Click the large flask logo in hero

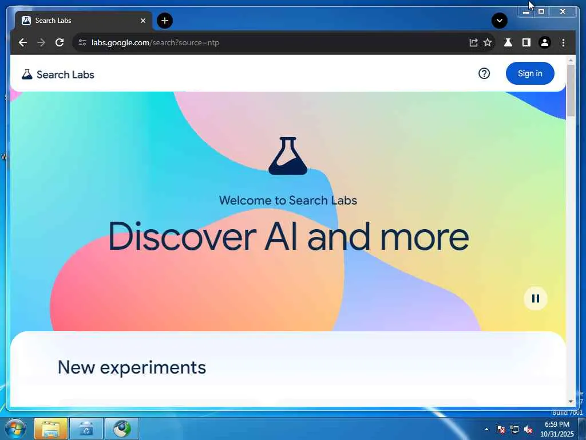(x=288, y=156)
